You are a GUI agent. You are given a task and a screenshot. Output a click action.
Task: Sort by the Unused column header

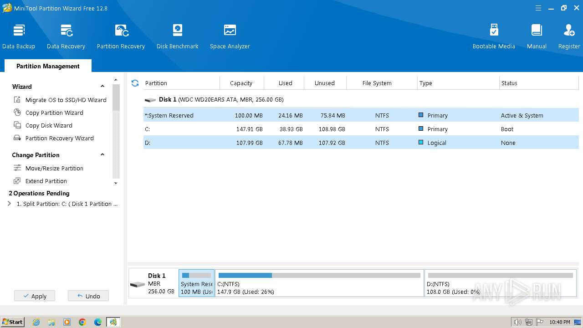click(x=325, y=83)
